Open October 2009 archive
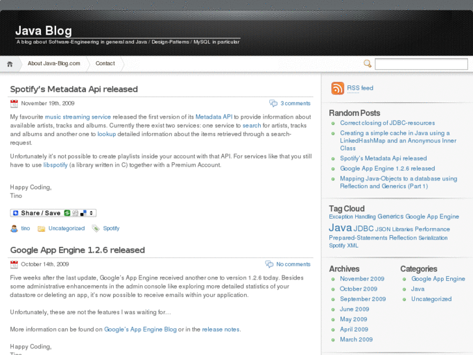This screenshot has height=355, width=473. pyautogui.click(x=358, y=289)
